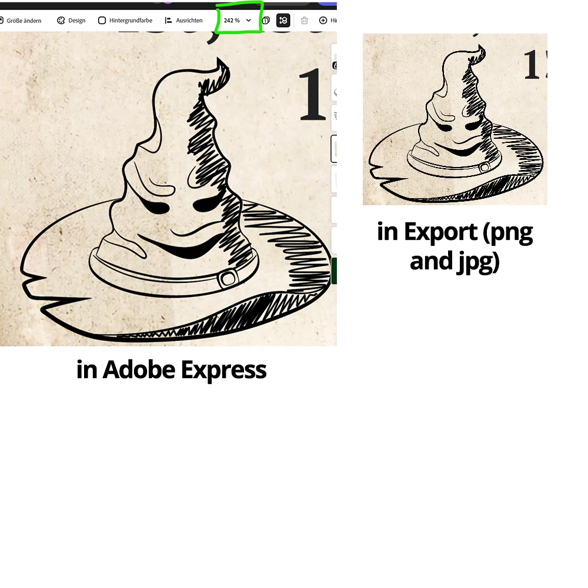Open the Design palette options

[71, 21]
